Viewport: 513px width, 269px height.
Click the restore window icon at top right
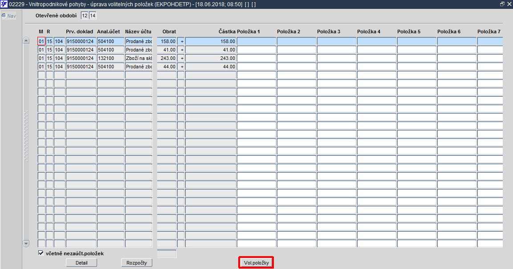click(502, 4)
